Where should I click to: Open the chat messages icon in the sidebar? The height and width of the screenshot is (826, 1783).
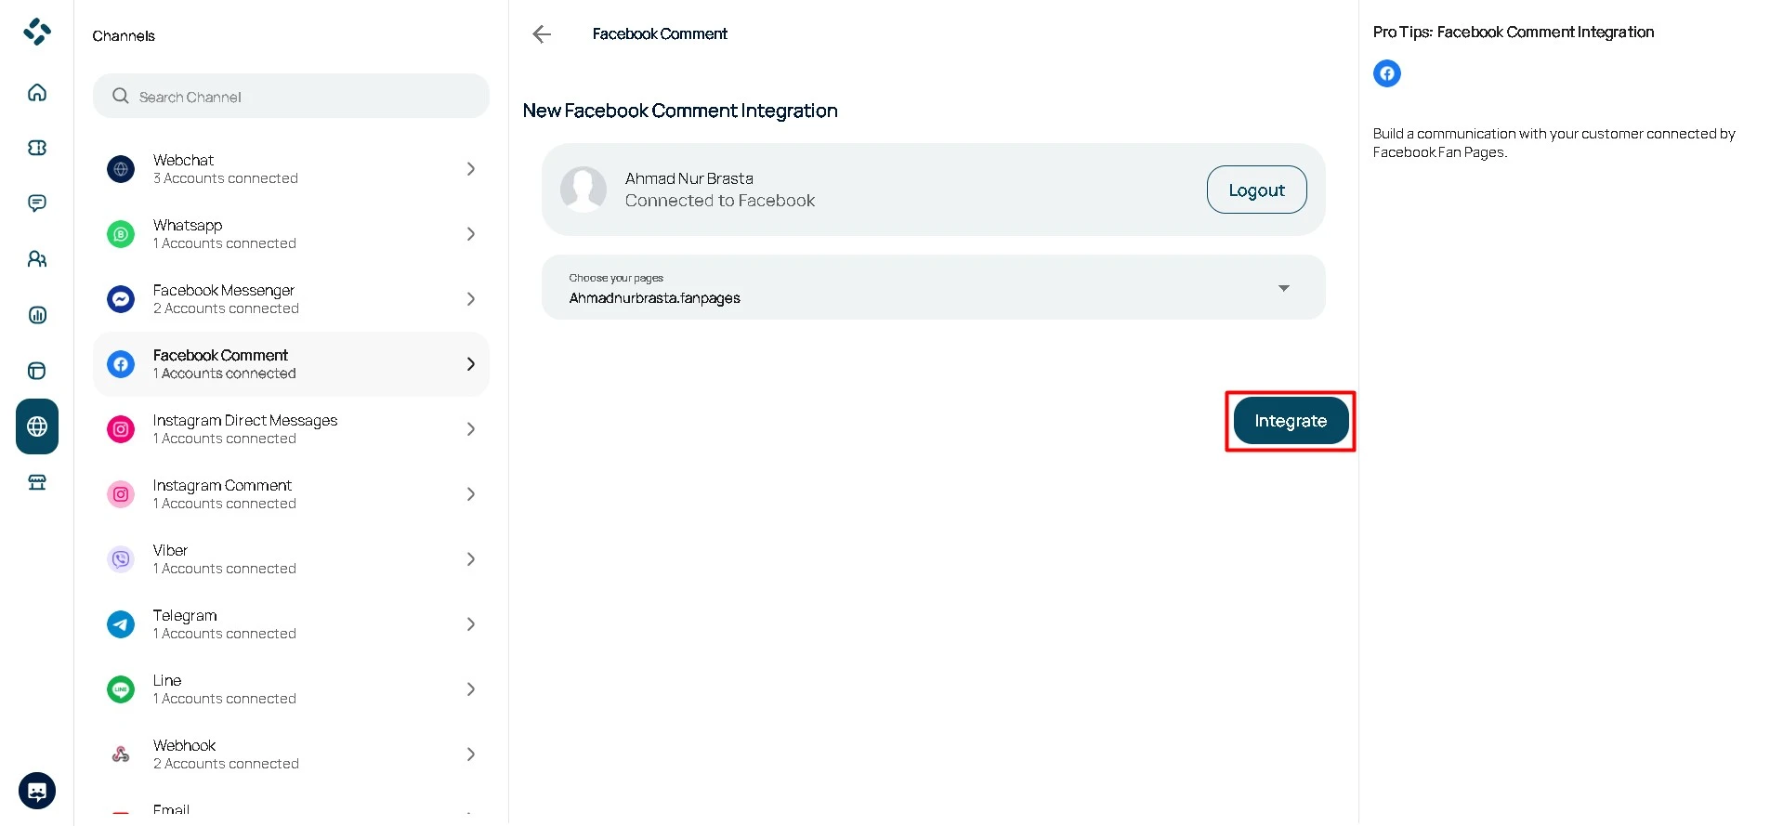[x=37, y=203]
